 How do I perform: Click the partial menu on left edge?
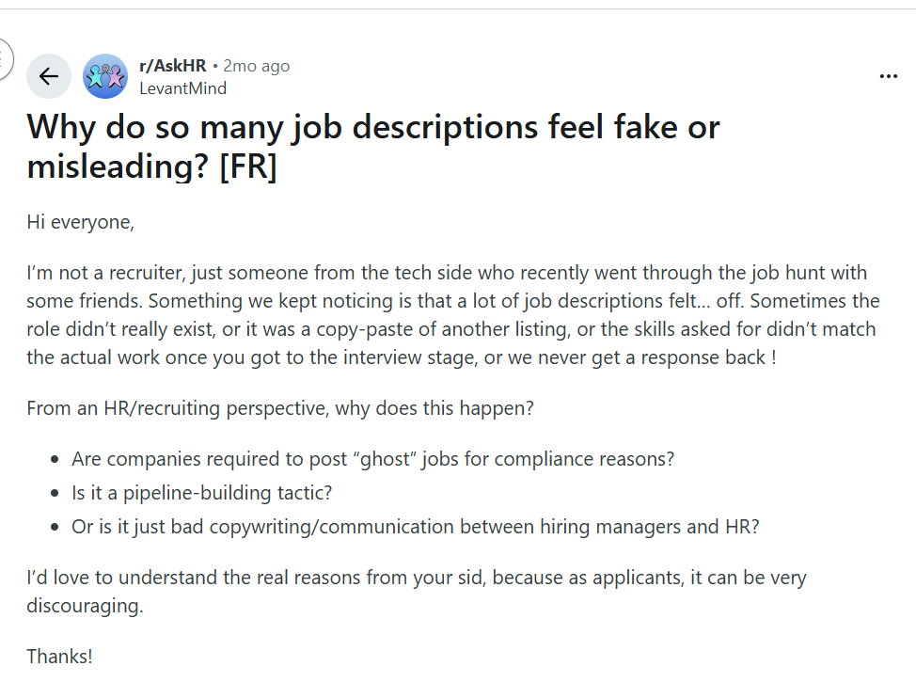tap(4, 58)
